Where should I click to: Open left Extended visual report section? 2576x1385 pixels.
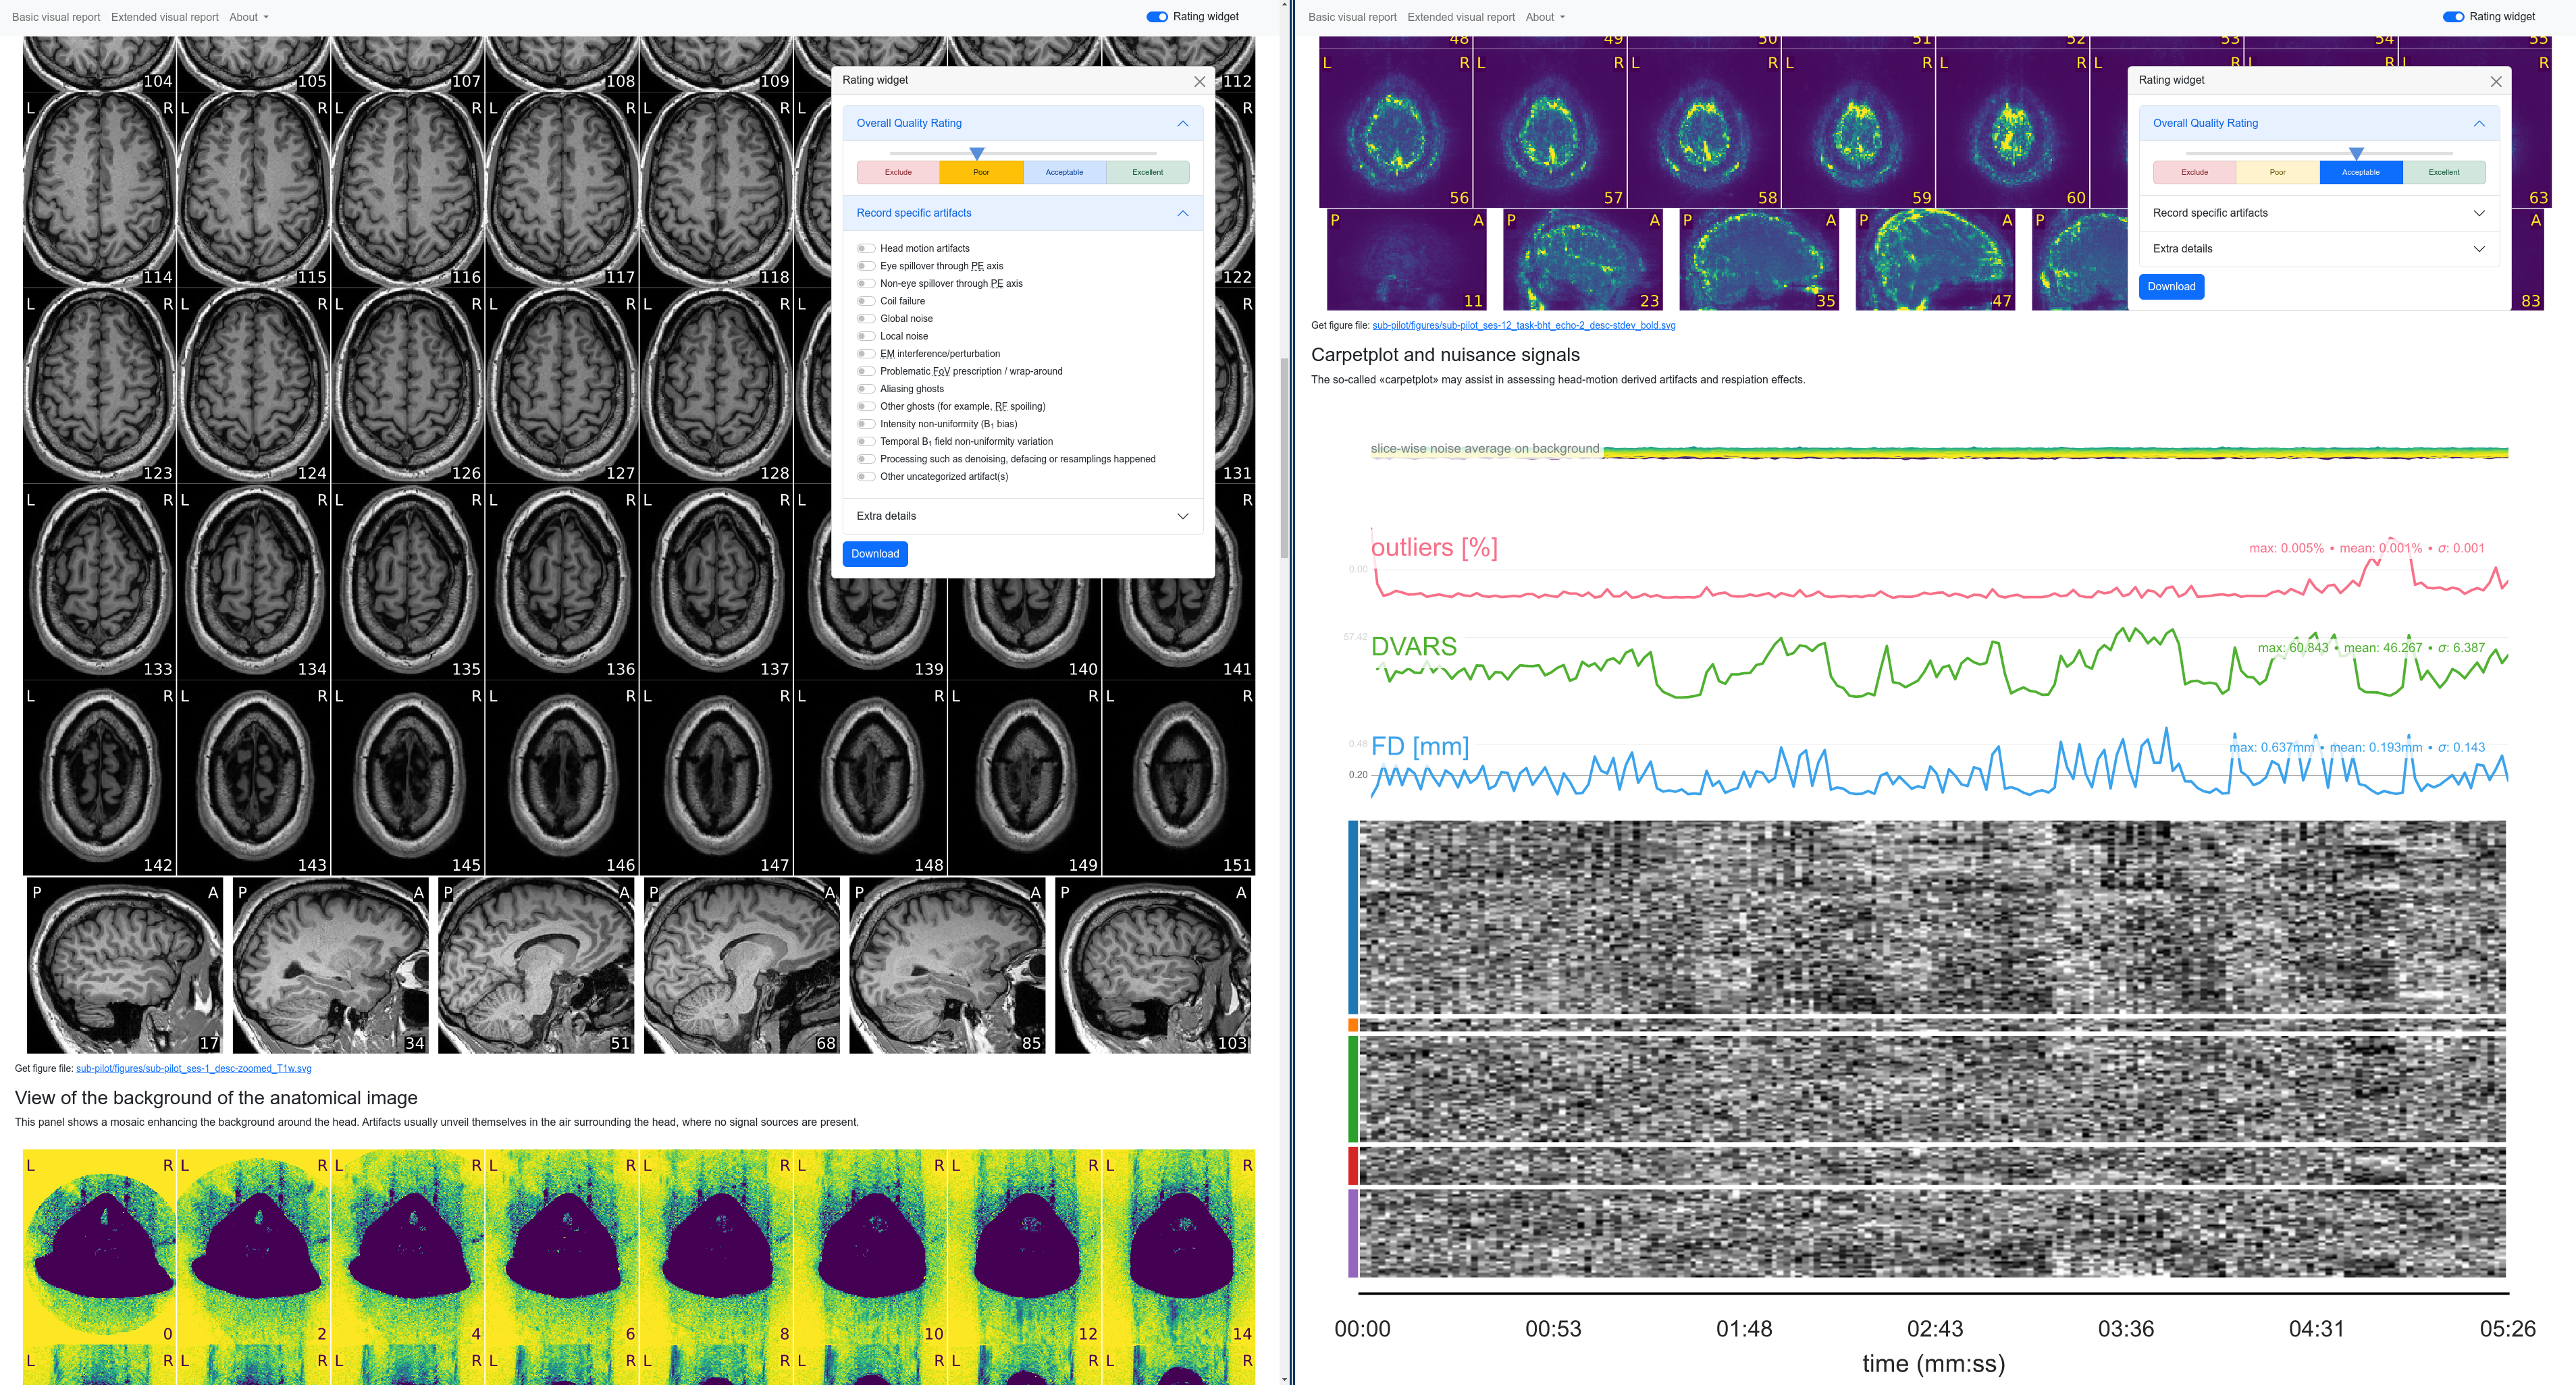pyautogui.click(x=165, y=17)
